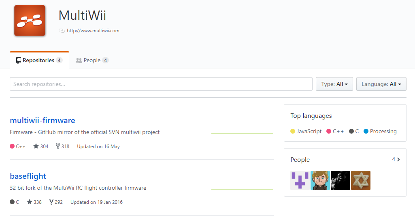415x222 pixels.
Task: Select the Repositories tab
Action: pos(39,60)
